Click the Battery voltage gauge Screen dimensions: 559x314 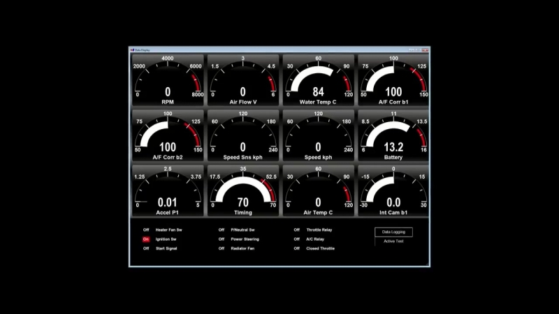393,135
